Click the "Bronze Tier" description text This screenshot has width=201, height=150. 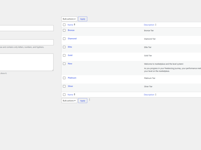(x=149, y=30)
